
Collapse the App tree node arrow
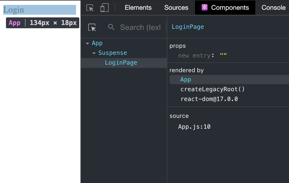[x=87, y=43]
